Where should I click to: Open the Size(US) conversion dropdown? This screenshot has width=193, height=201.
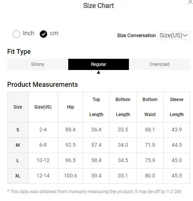point(174,35)
